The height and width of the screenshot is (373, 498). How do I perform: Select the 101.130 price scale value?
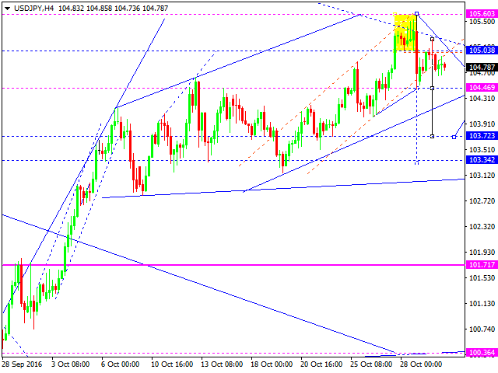[482, 304]
